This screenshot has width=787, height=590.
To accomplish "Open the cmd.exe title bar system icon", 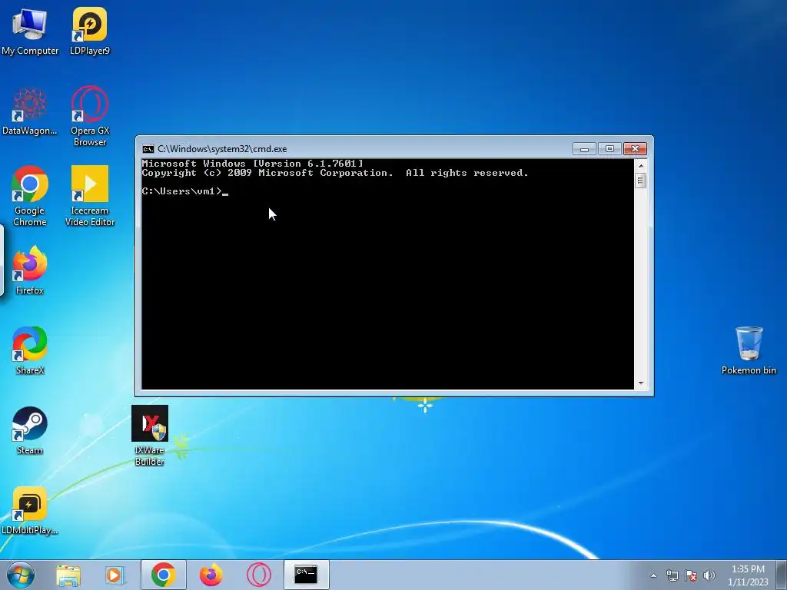I will [148, 149].
